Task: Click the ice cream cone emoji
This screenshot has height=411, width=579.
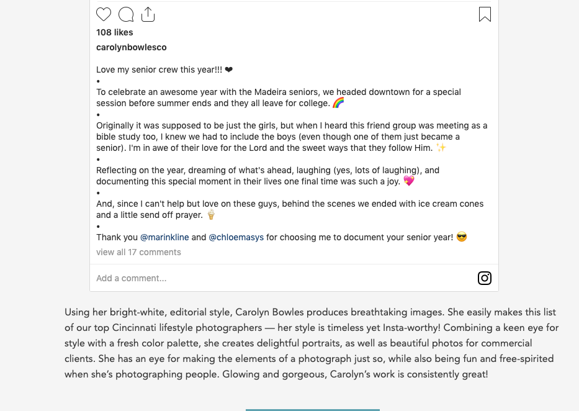Action: (211, 215)
